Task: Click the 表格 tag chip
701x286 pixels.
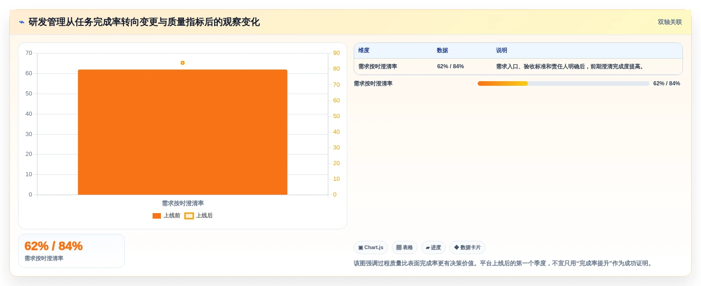Action: pyautogui.click(x=405, y=247)
